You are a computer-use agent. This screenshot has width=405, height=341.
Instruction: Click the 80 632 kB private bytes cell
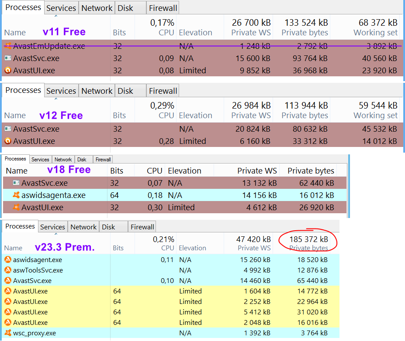coord(310,129)
